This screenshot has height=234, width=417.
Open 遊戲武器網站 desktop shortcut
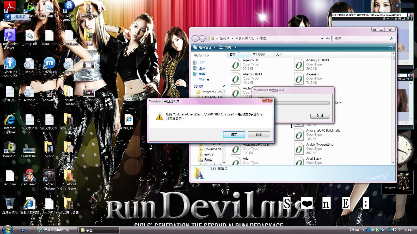(29, 206)
